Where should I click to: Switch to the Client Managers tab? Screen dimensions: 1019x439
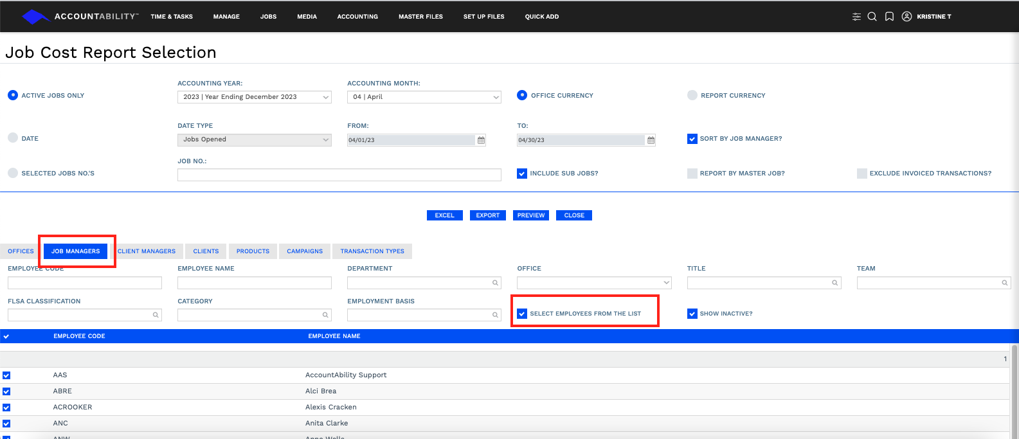coord(147,251)
